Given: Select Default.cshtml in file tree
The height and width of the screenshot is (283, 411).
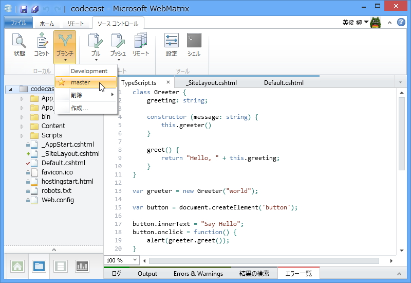Looking at the screenshot, I should click(63, 163).
